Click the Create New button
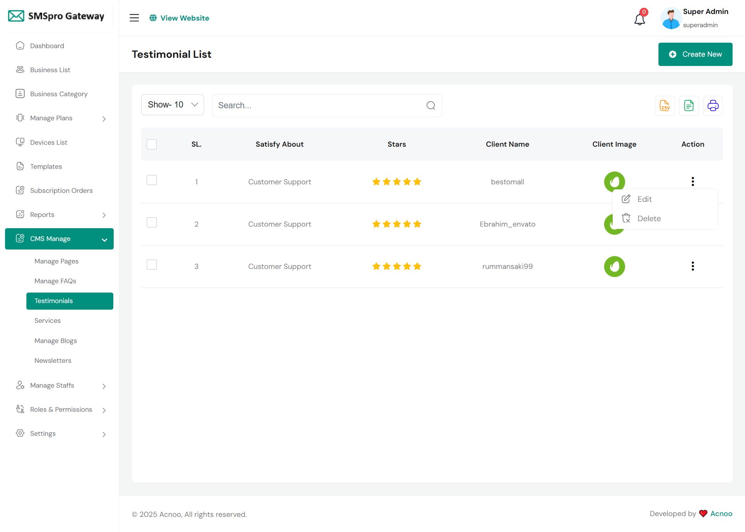This screenshot has width=745, height=532. point(695,54)
